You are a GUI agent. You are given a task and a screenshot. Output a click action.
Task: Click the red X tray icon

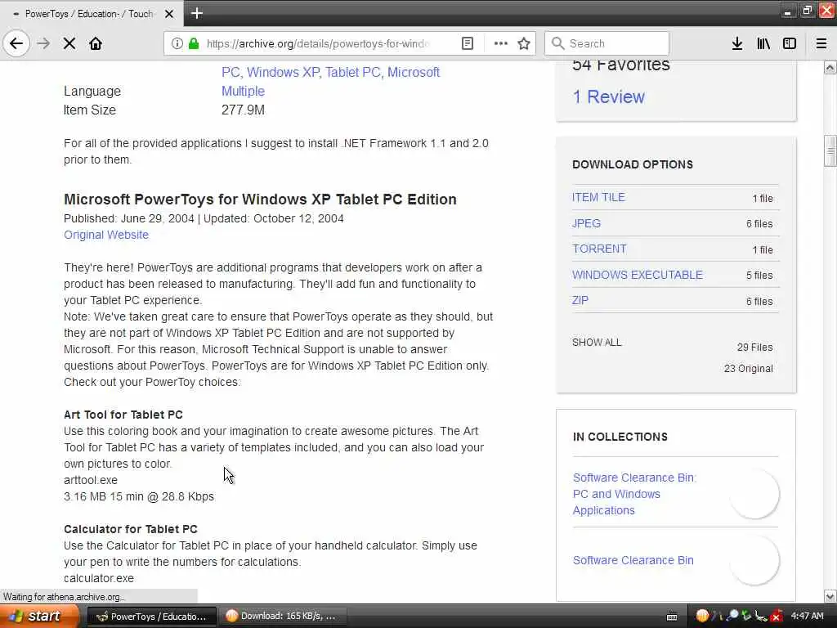[777, 617]
